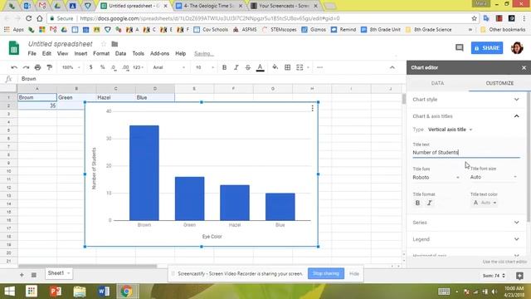Collapse the menus with the up chevron

pos(392,67)
